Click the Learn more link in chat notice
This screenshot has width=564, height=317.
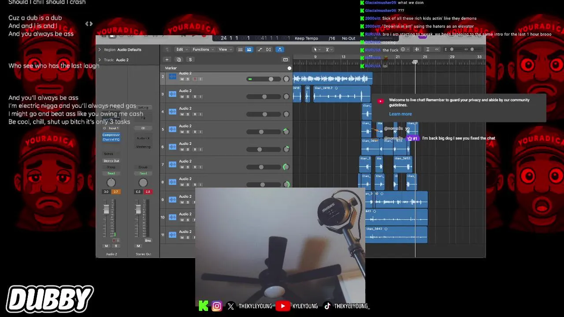(x=401, y=114)
